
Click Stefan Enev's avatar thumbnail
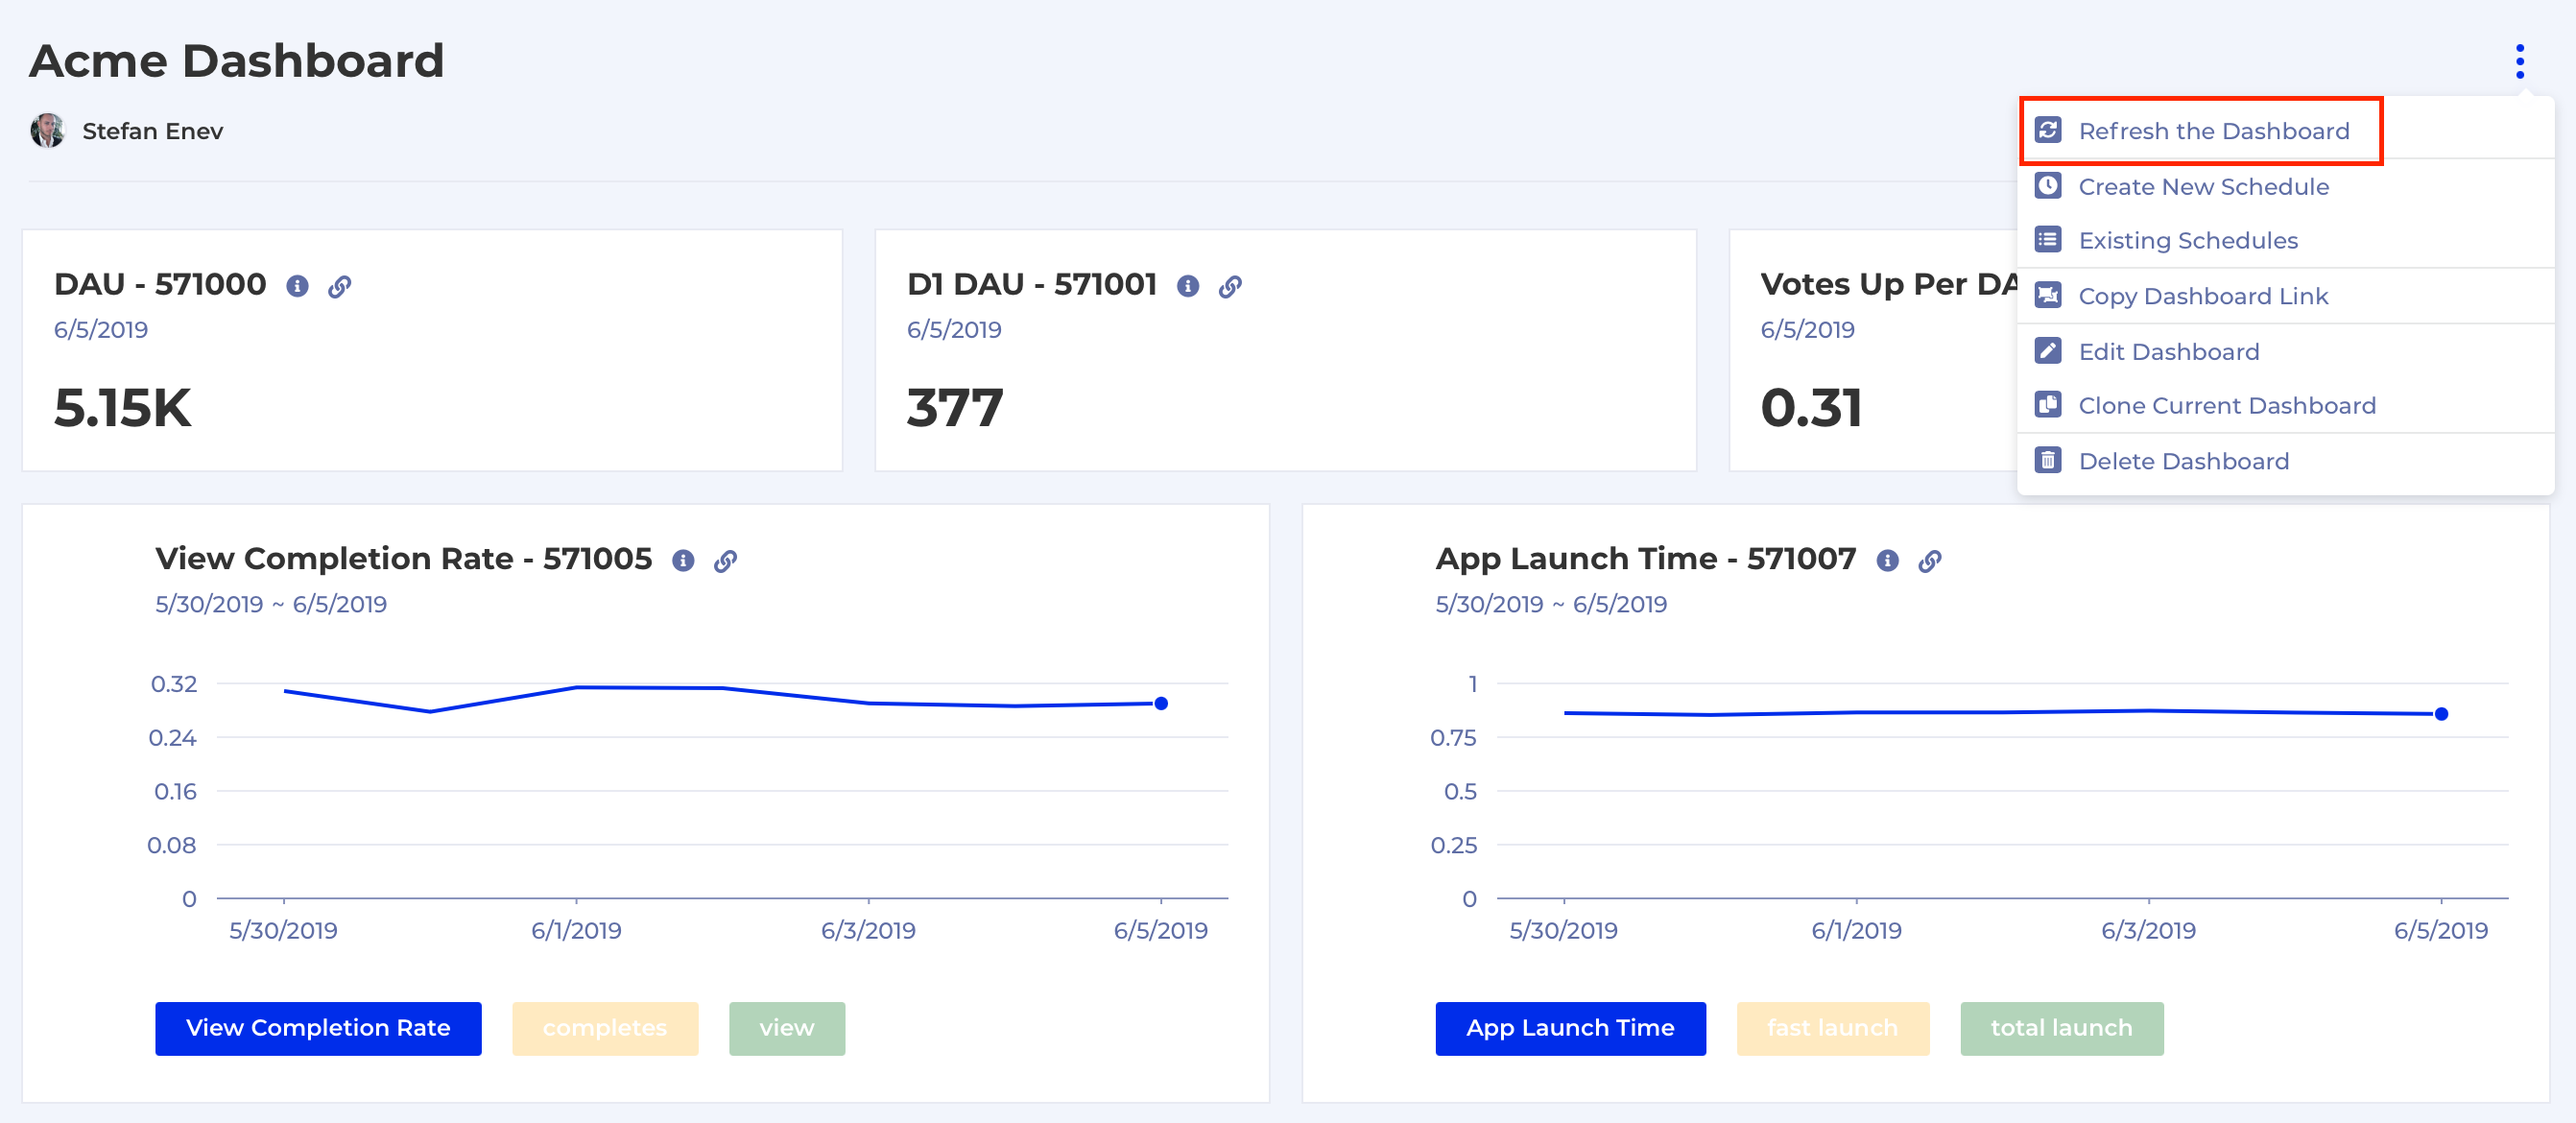pyautogui.click(x=47, y=131)
